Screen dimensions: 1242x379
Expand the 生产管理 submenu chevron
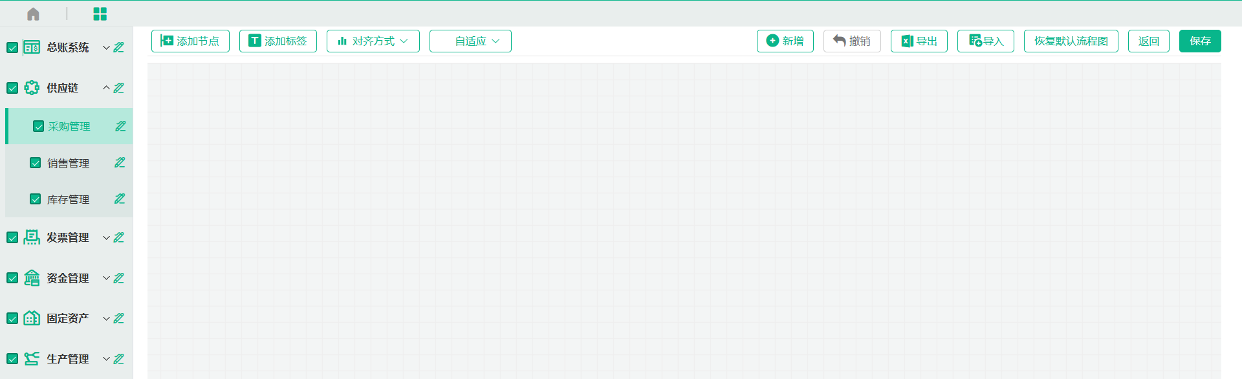(x=106, y=359)
